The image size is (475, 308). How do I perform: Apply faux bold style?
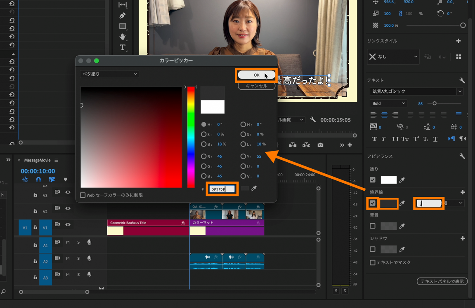(x=374, y=139)
